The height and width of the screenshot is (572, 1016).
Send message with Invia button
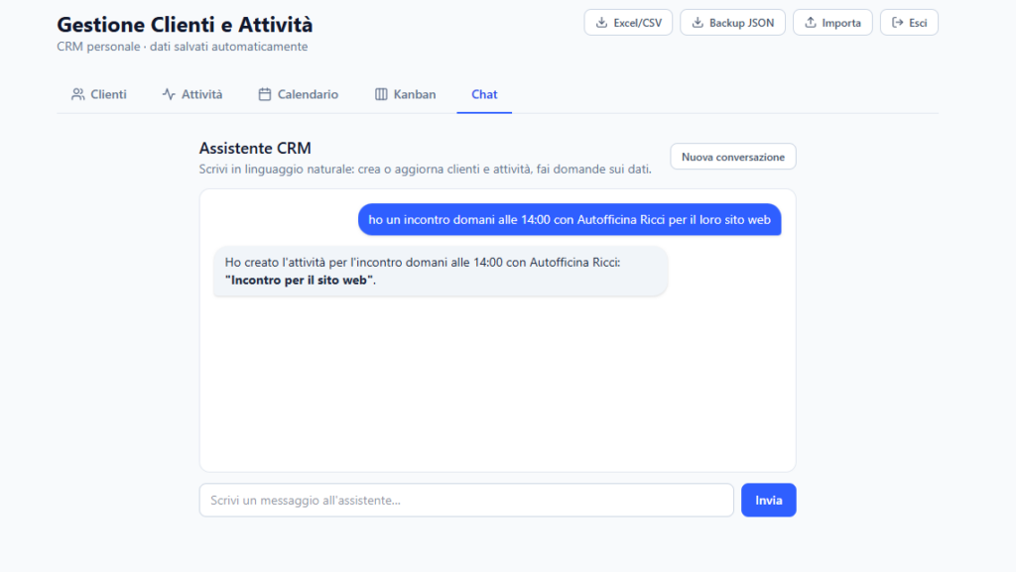coord(769,501)
